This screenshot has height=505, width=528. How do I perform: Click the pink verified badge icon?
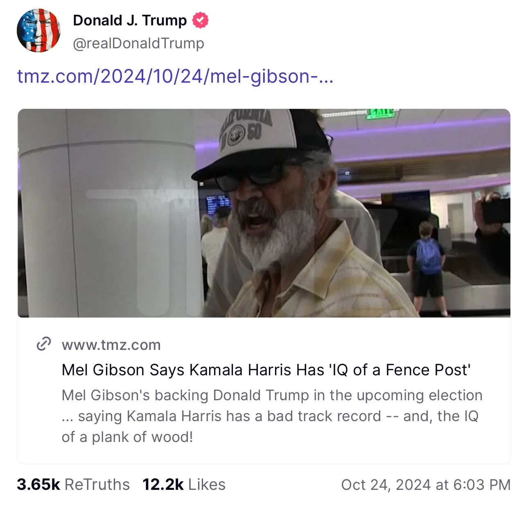coord(200,20)
